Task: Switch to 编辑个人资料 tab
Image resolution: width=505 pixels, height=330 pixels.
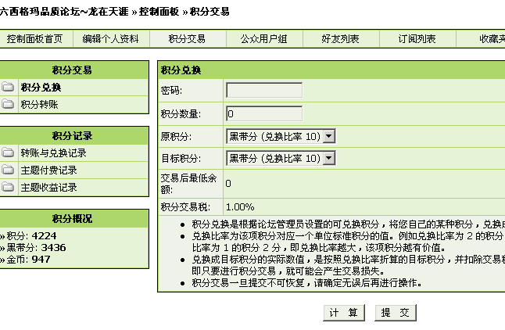Action: tap(110, 39)
